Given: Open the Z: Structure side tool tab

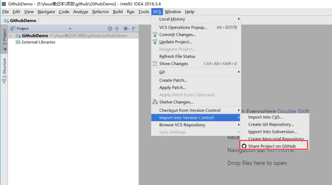Looking at the screenshot, I should tap(4, 71).
